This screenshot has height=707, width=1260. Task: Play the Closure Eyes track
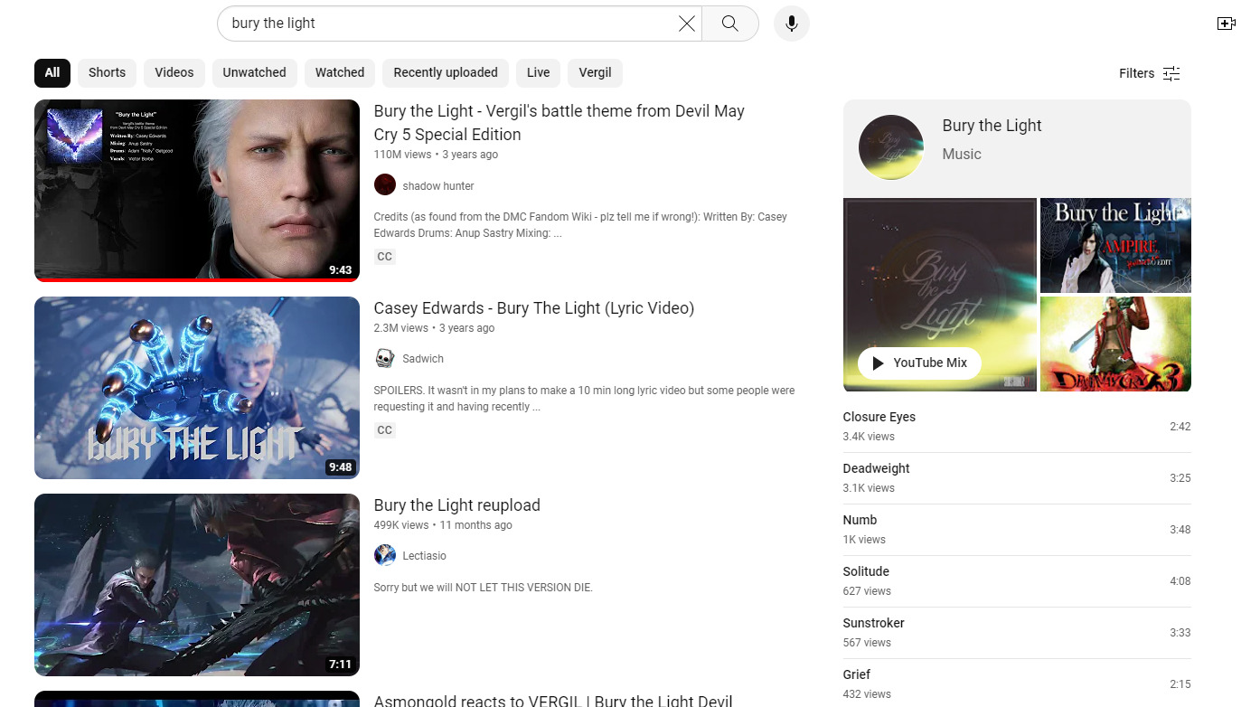coord(879,418)
